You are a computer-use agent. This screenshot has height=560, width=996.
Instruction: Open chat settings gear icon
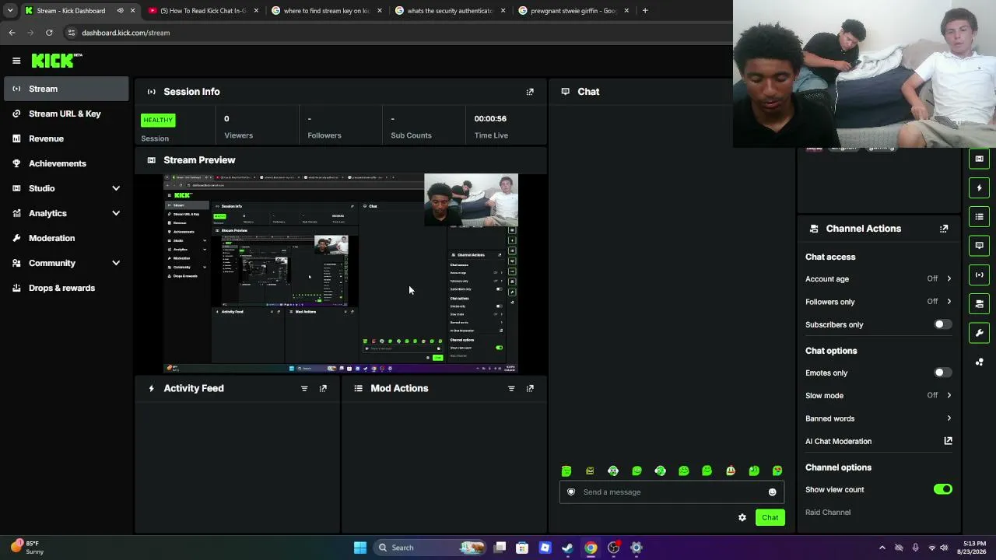742,517
